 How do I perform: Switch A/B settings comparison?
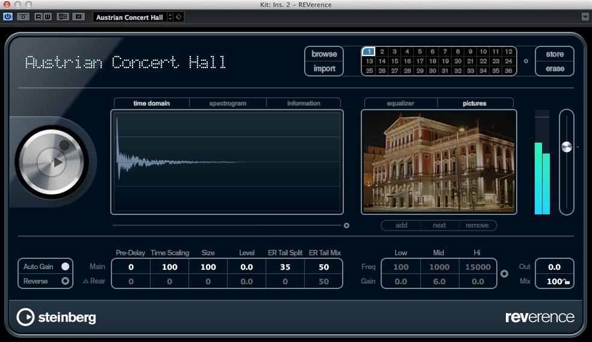tap(63, 17)
